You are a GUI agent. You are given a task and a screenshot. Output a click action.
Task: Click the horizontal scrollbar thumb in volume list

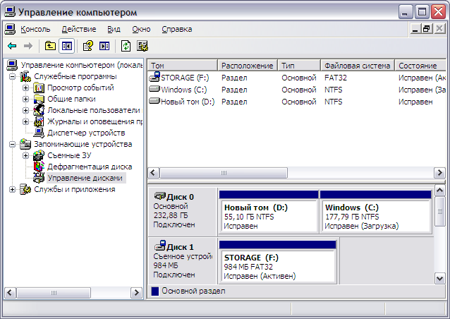[x=224, y=173]
